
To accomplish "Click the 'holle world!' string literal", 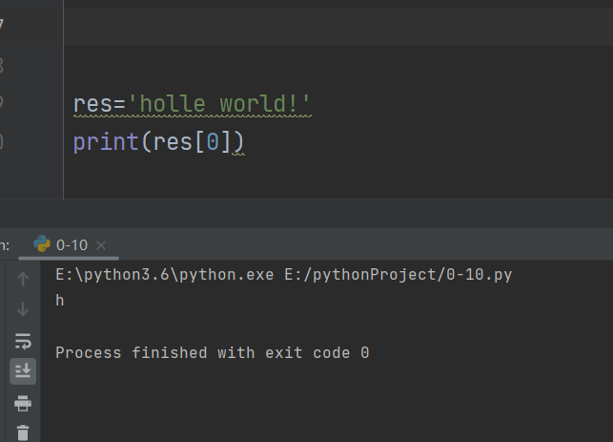I will tap(219, 104).
